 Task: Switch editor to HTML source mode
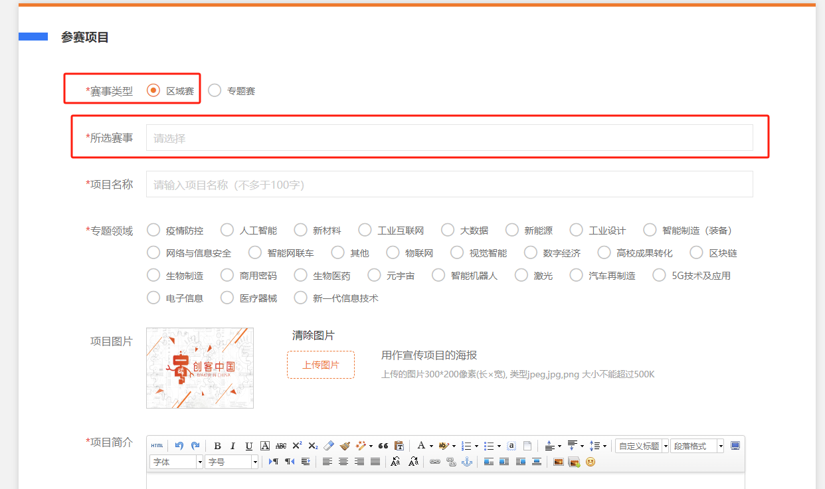tap(157, 446)
